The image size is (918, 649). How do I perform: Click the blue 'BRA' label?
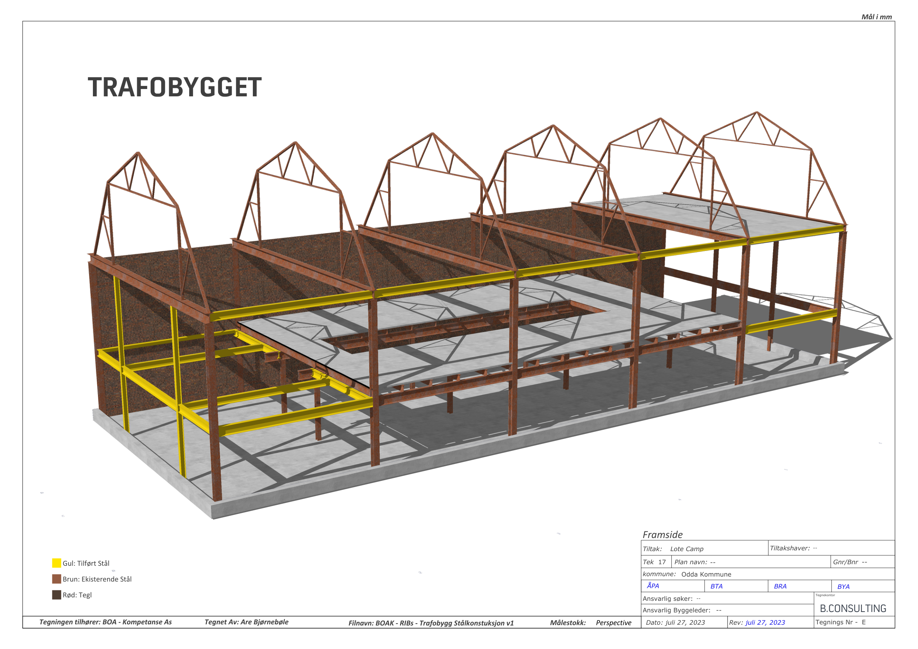coord(780,586)
